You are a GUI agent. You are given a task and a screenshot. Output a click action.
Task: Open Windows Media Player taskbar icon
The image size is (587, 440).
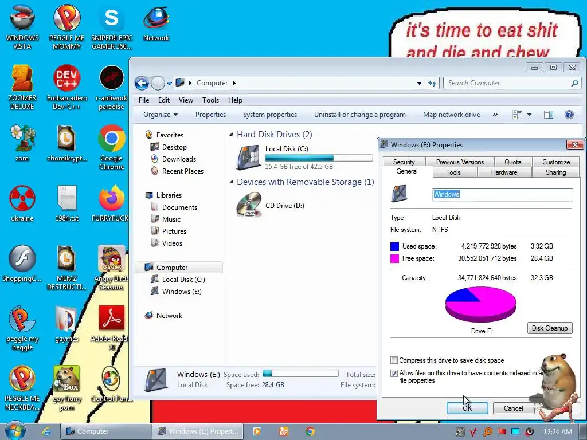point(257,431)
